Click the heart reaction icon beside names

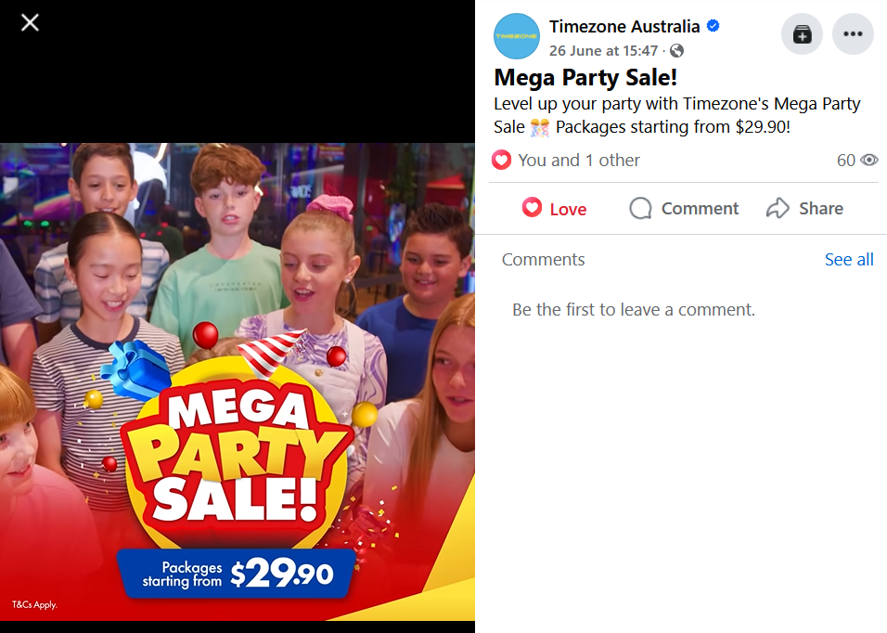click(501, 160)
